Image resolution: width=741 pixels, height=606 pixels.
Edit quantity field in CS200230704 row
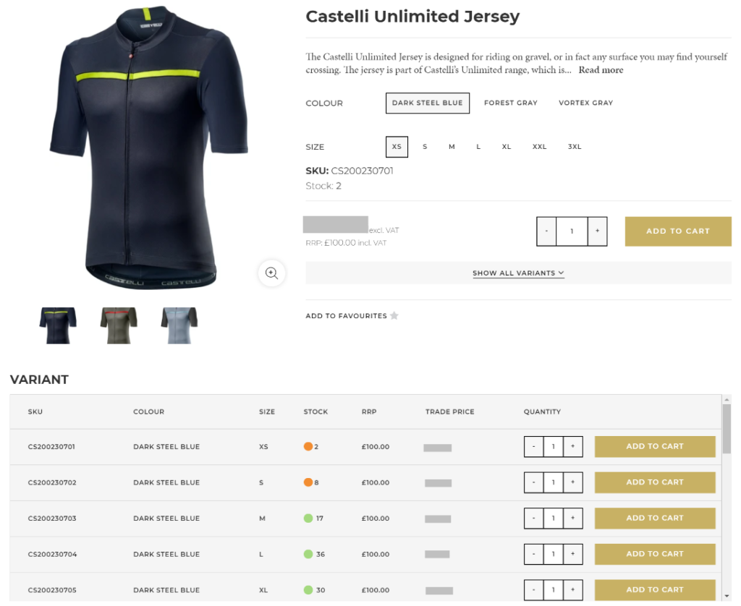click(554, 554)
